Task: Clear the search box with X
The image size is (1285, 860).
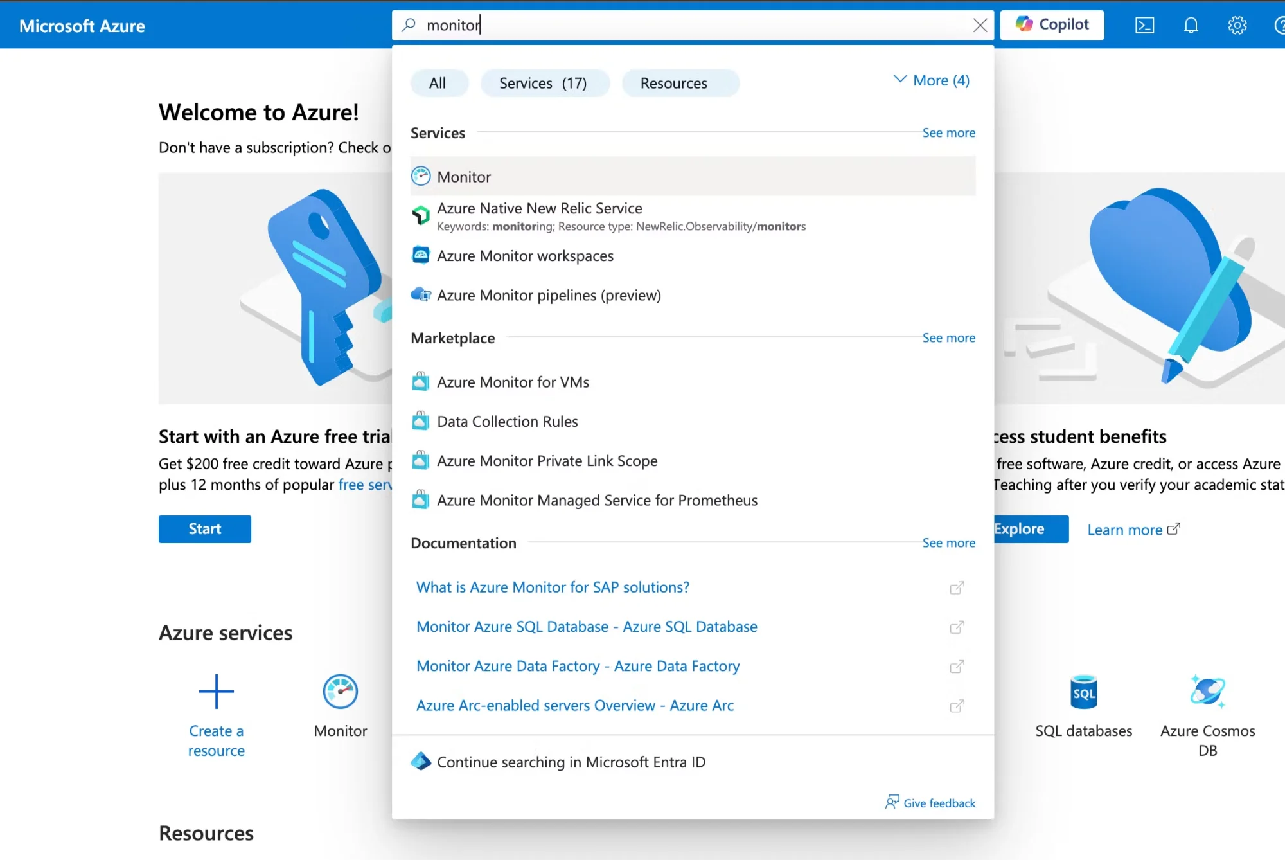Action: 980,25
